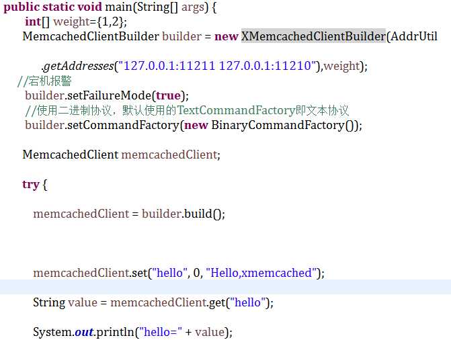Click the "build" method call
451x340 pixels.
tap(198, 214)
